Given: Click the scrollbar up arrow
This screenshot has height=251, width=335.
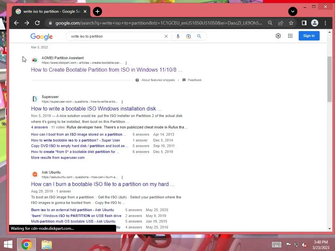Looking at the screenshot, I should point(329,32).
